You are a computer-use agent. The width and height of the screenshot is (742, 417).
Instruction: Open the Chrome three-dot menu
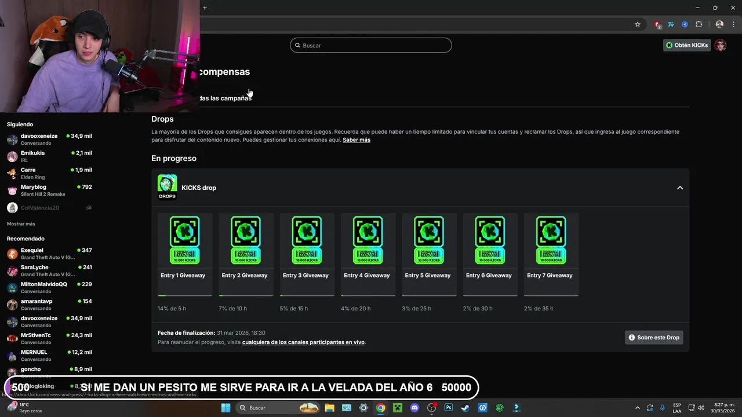point(732,24)
